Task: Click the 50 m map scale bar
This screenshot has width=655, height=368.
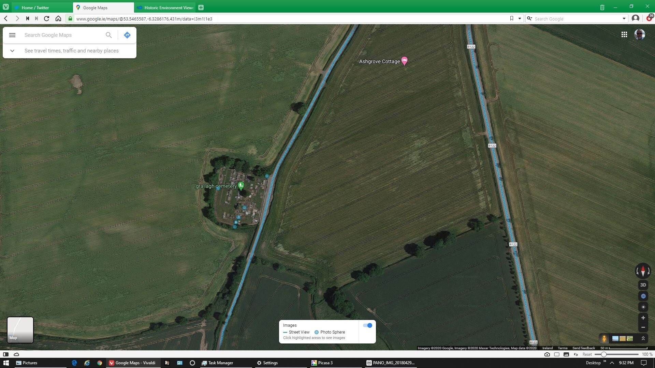Action: tap(624, 348)
